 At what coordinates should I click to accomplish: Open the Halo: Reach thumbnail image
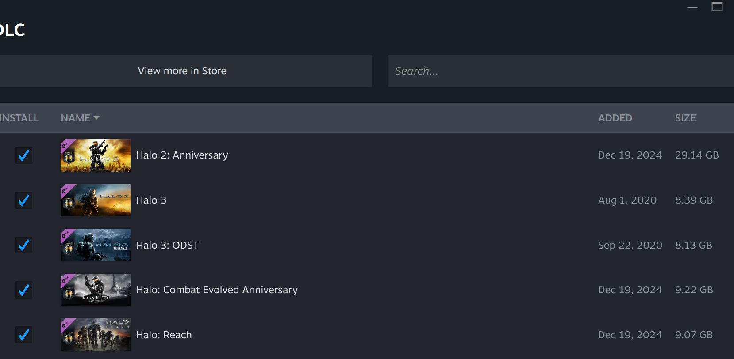[96, 335]
